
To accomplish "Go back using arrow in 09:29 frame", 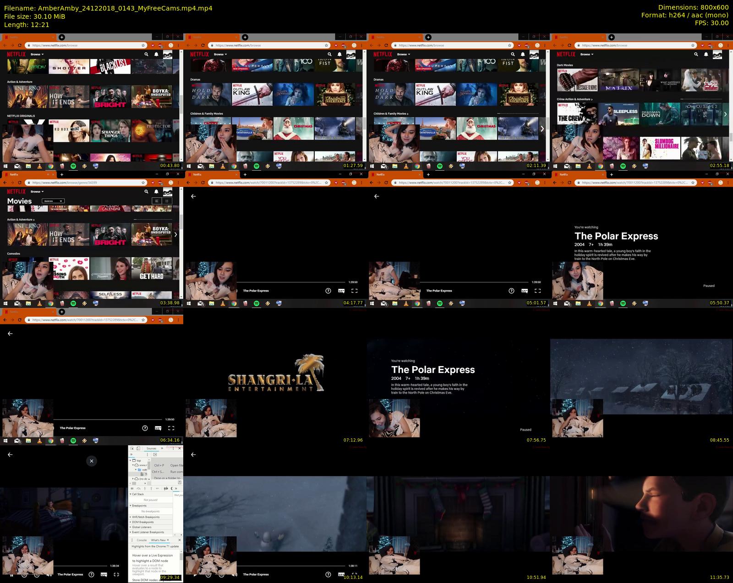I will 10,454.
